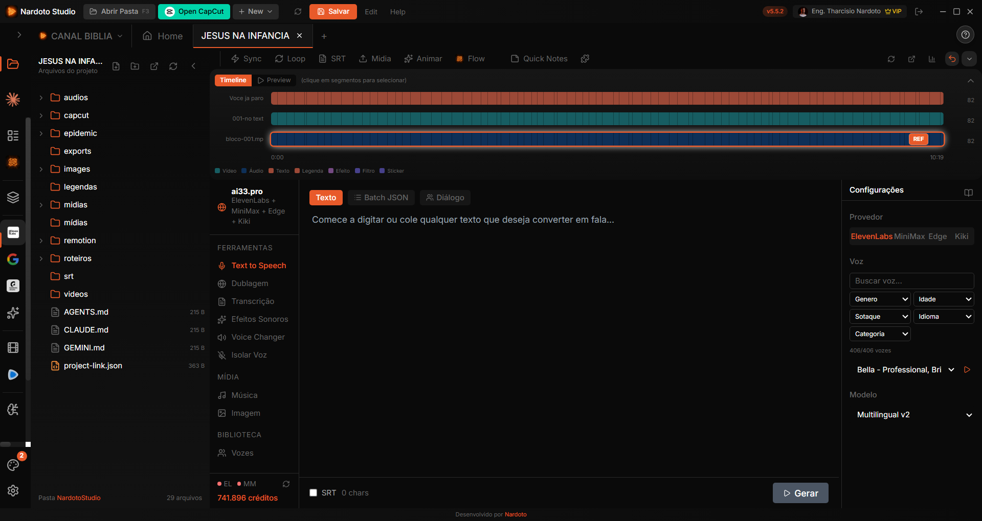This screenshot has width=982, height=521.
Task: Open the help question mark icon
Action: (965, 35)
